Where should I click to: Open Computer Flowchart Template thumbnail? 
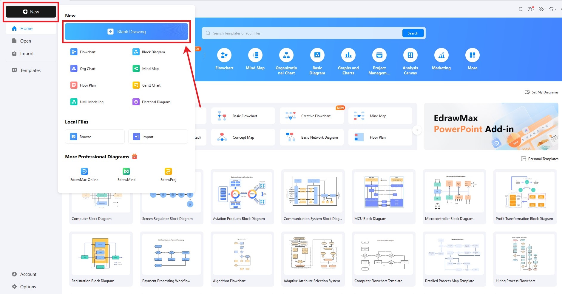[384, 254]
